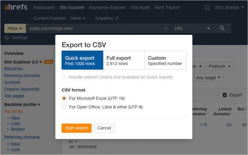Viewport: 248px width, 155px height.
Task: Toggle the Include redirect chains checkbox
Action: (64, 77)
